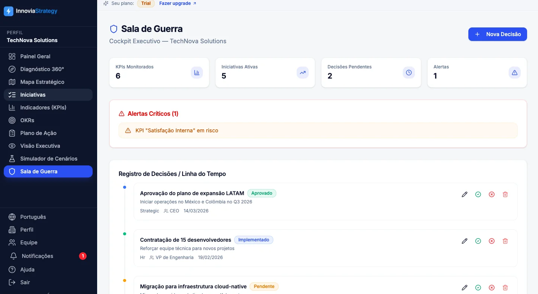Click the OKRs target icon
Image resolution: width=538 pixels, height=294 pixels.
[x=12, y=120]
